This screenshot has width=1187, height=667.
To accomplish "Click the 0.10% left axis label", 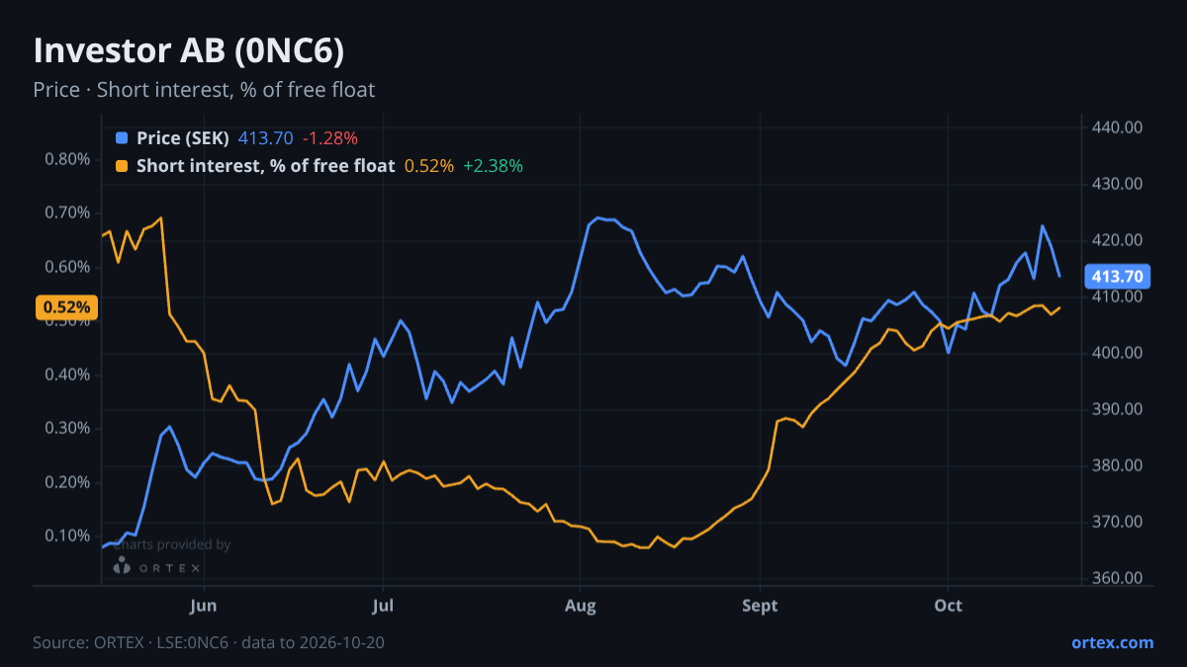I will 67,536.
